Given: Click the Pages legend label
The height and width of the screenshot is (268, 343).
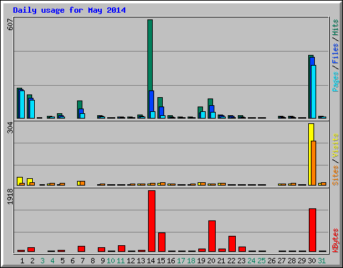Looking at the screenshot, I should click(335, 82).
